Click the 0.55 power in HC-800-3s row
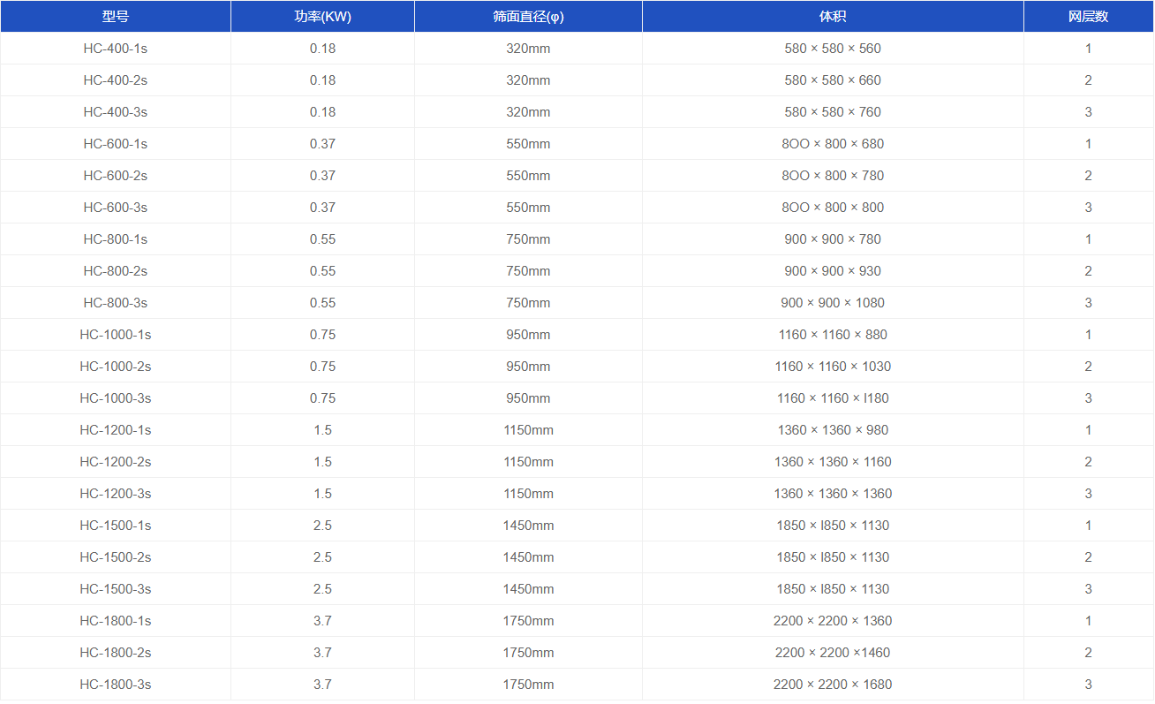 tap(323, 303)
